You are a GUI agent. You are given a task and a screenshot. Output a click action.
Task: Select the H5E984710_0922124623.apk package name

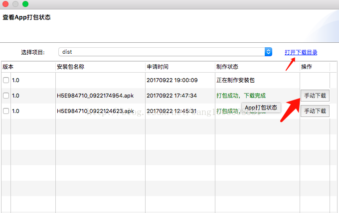point(95,111)
